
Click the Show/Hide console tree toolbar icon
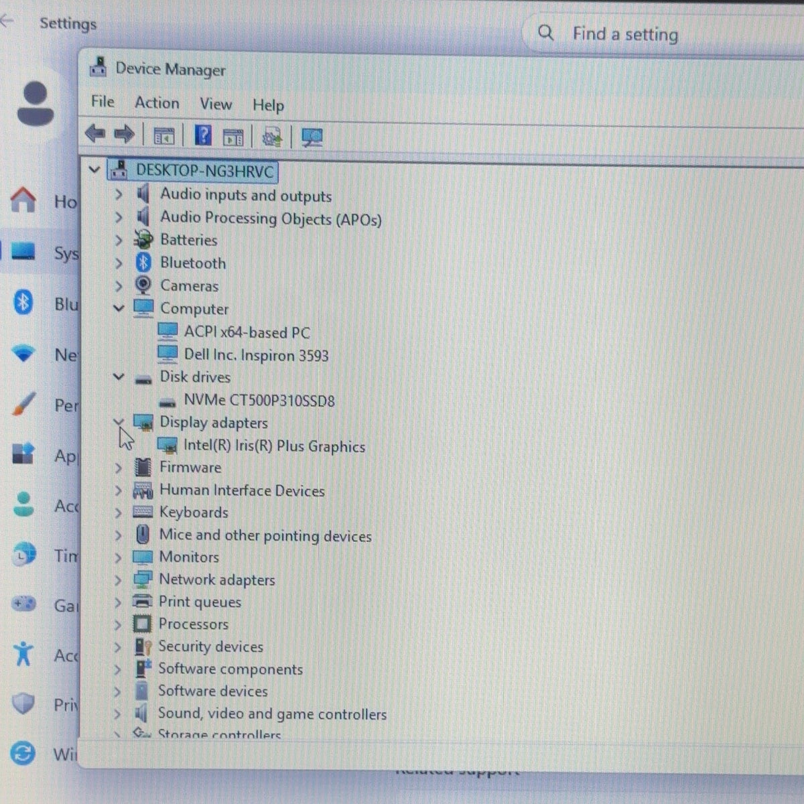[164, 136]
